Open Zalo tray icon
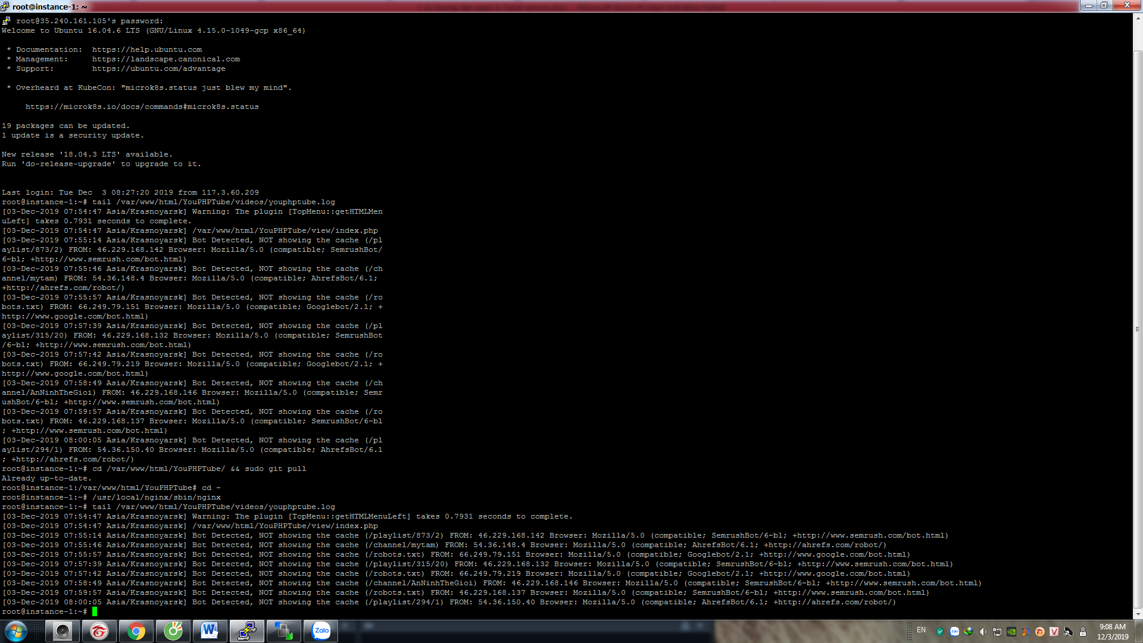Screen dimensions: 1143x643 pos(954,632)
